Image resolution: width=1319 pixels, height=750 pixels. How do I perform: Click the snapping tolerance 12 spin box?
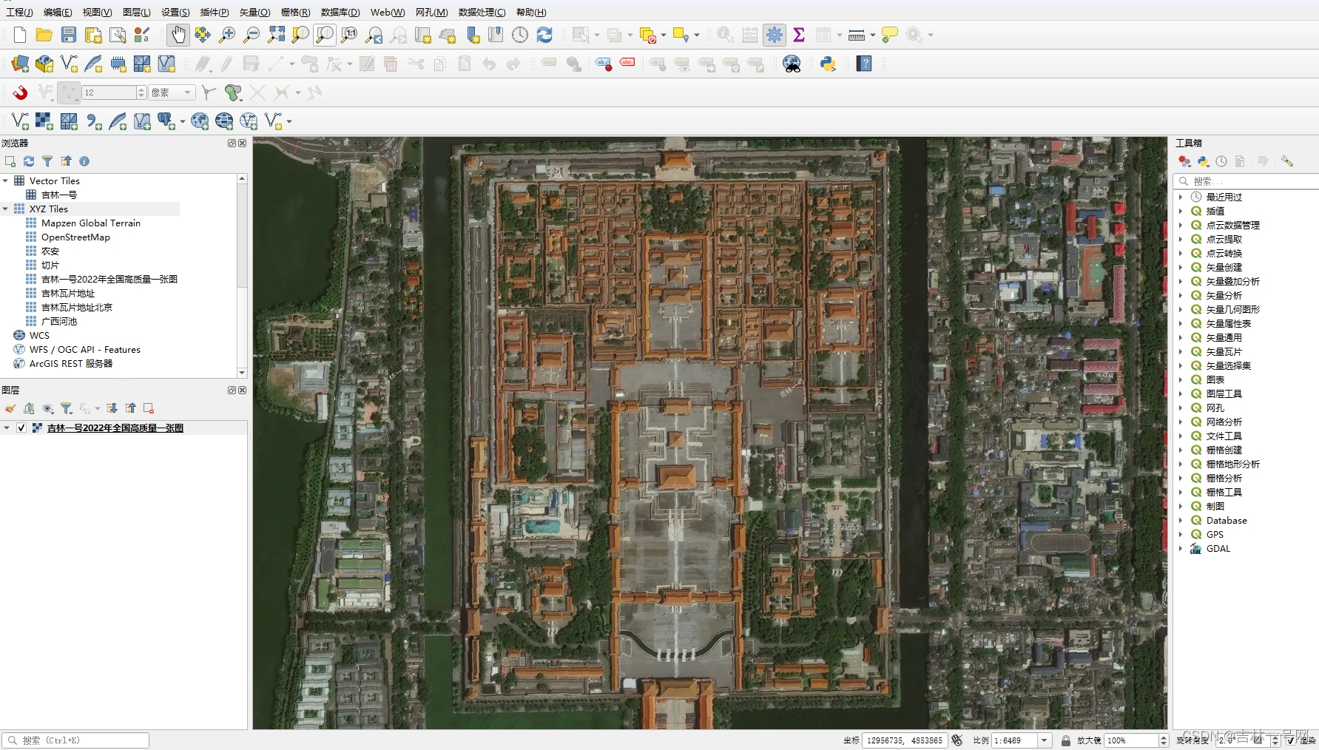click(x=114, y=92)
